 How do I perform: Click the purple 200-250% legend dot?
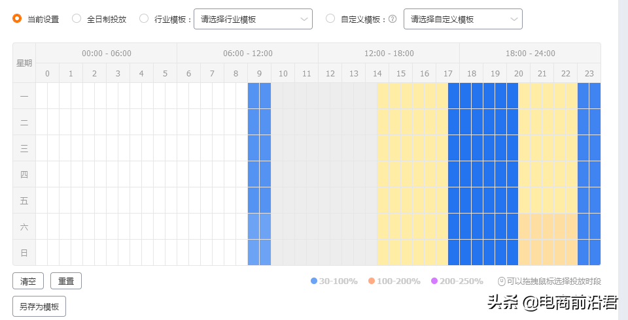pyautogui.click(x=434, y=281)
